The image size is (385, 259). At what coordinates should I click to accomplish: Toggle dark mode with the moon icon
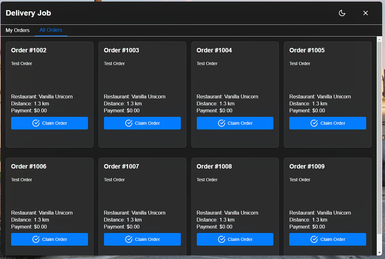point(342,13)
